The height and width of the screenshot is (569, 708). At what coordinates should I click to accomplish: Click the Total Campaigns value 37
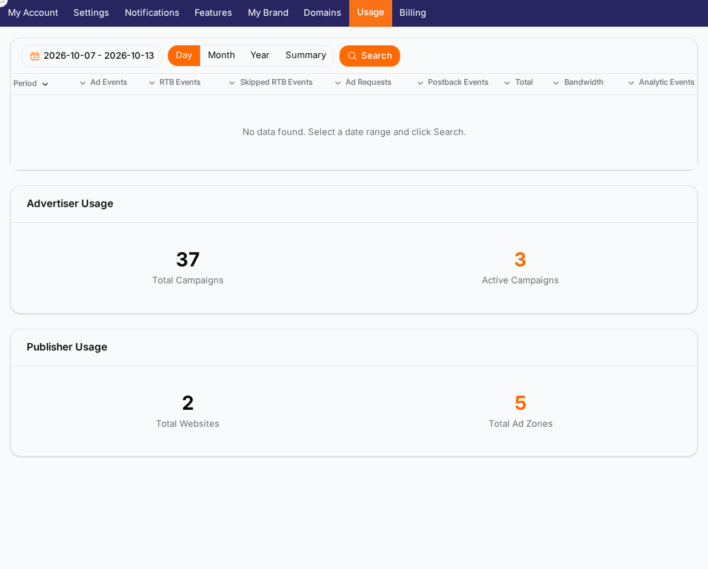click(188, 260)
